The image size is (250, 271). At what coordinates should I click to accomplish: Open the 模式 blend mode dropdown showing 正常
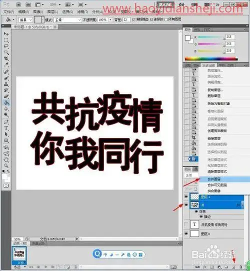(67, 20)
